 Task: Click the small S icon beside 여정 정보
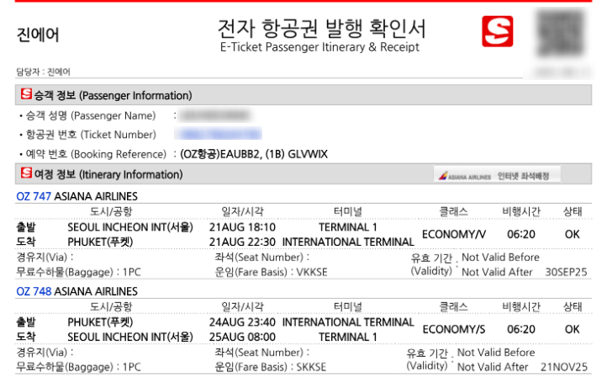click(26, 173)
